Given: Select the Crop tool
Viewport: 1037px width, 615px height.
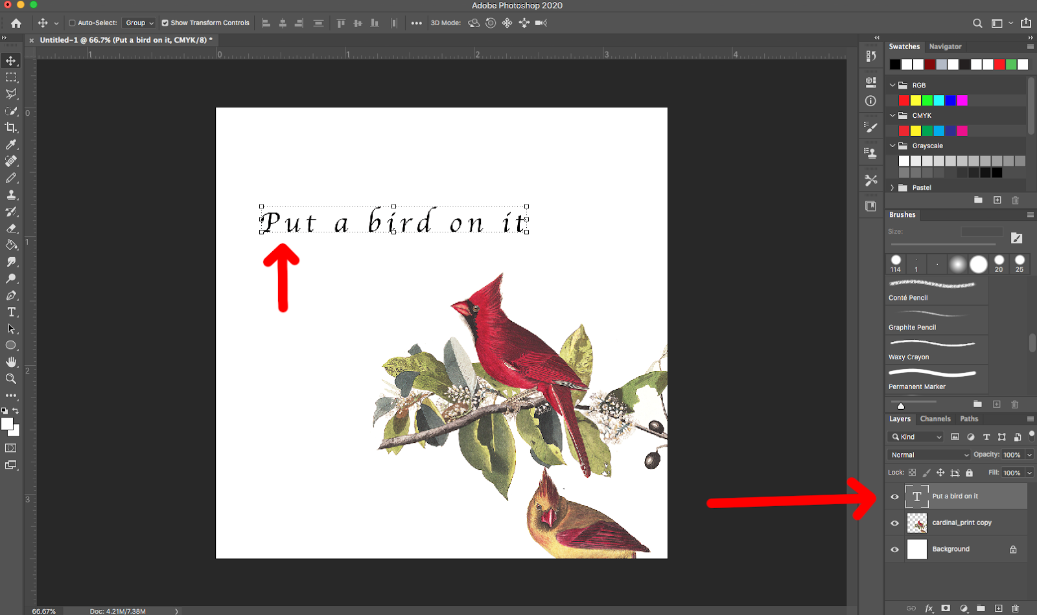Looking at the screenshot, I should 11,127.
